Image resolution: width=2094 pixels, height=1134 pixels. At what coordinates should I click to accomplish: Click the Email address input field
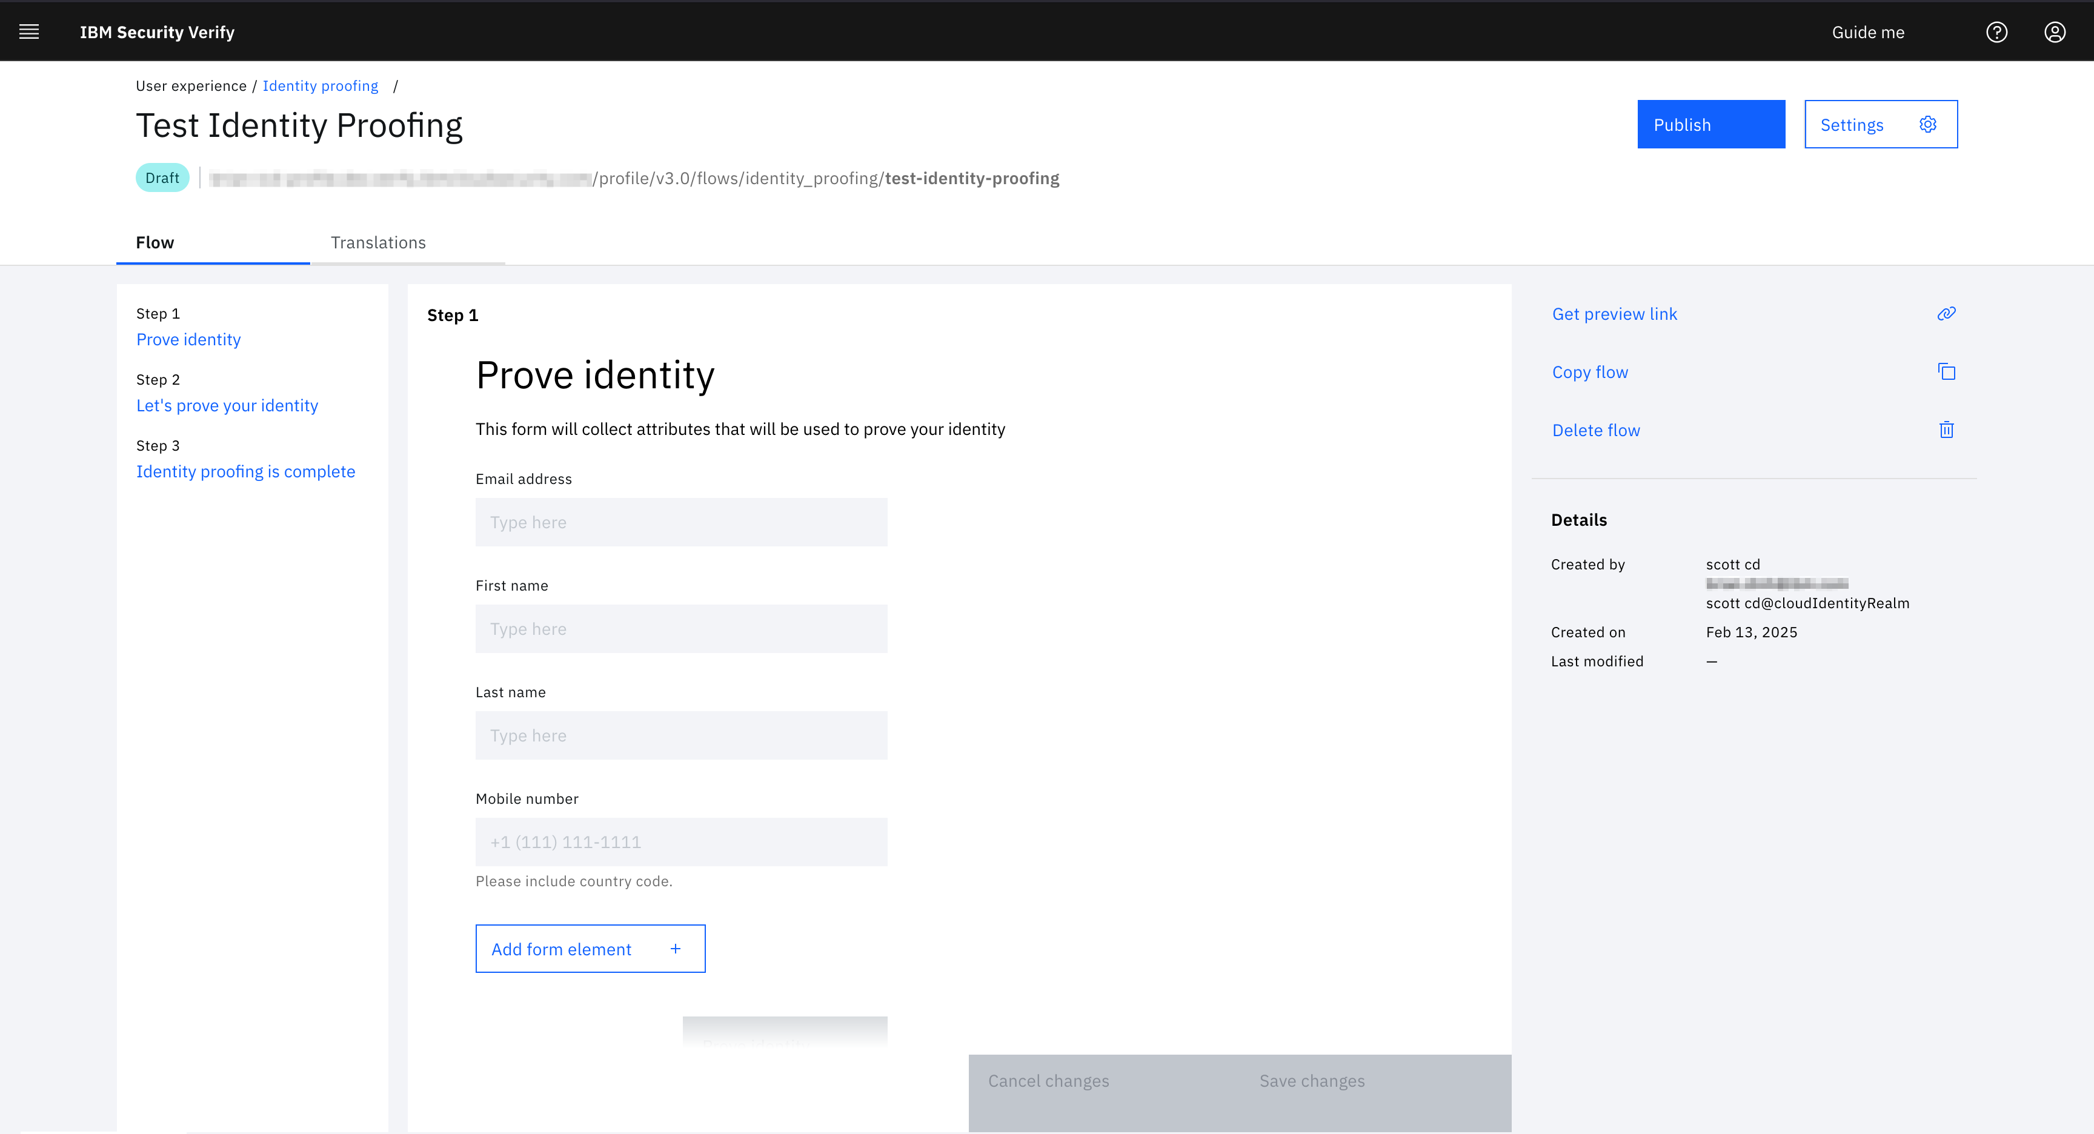pos(680,522)
